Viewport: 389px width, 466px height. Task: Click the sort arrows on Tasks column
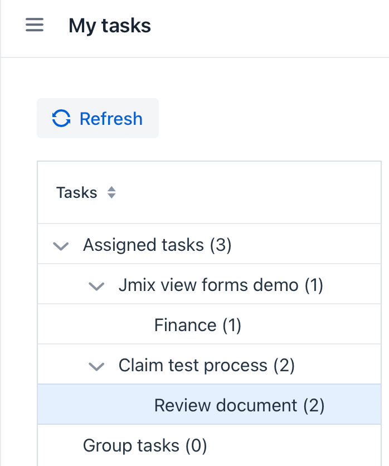pyautogui.click(x=111, y=192)
